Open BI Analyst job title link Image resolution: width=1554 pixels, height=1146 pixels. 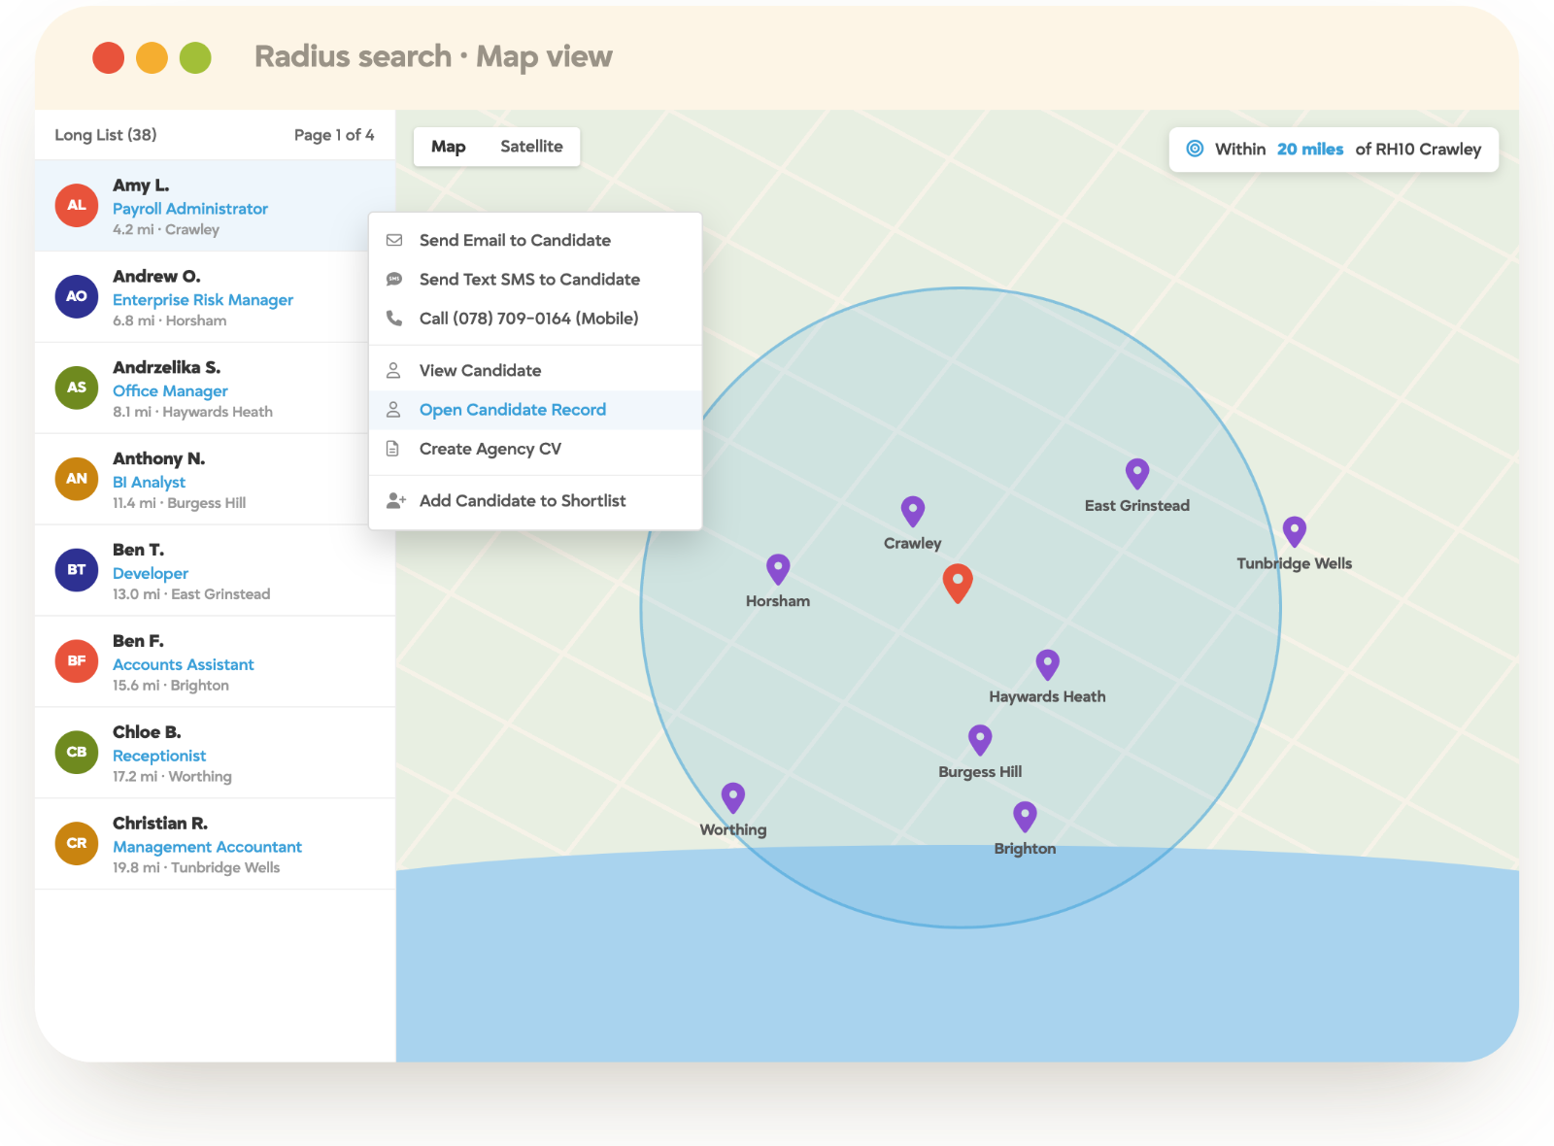pyautogui.click(x=149, y=482)
